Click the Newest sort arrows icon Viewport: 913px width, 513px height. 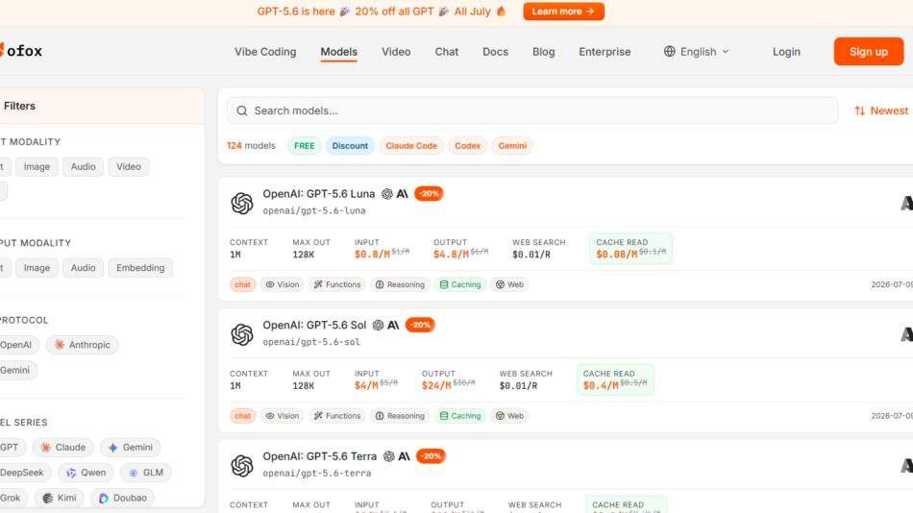coord(859,110)
